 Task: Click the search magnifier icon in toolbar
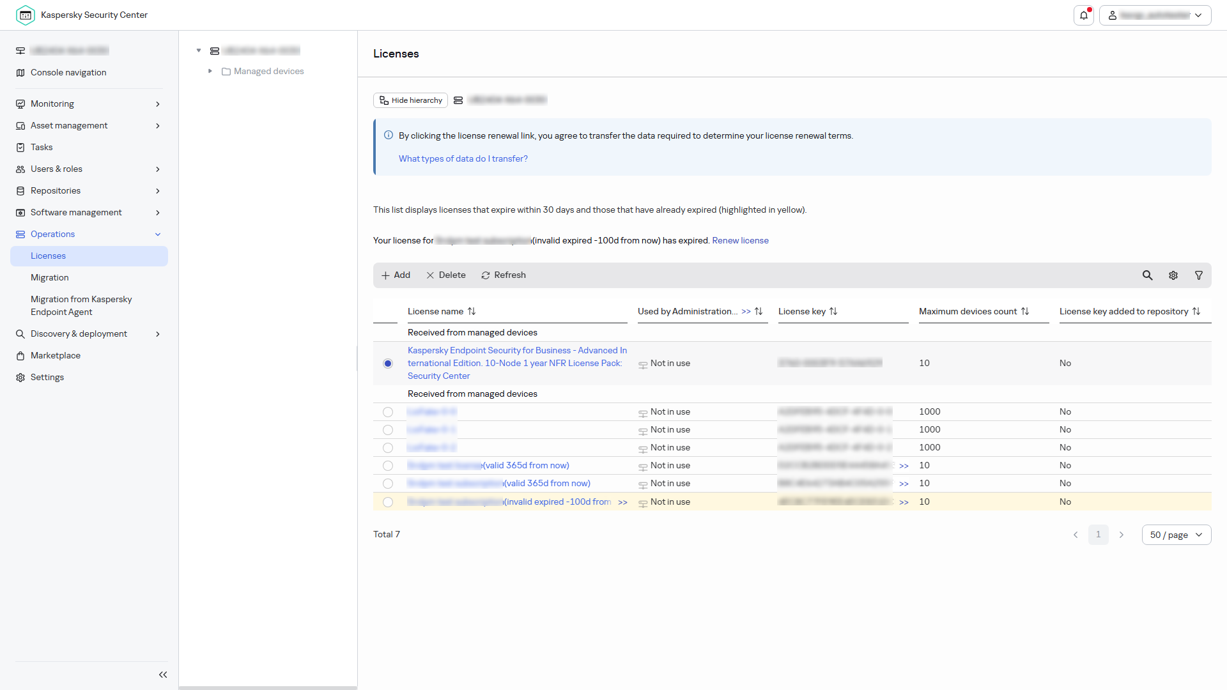click(1148, 275)
